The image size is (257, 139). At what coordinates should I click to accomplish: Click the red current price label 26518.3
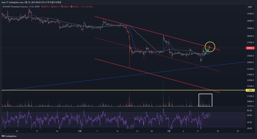250,48
